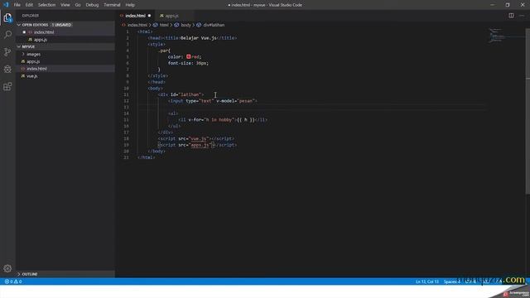Open the Manage gear menu
This screenshot has width=530, height=298.
7,268
